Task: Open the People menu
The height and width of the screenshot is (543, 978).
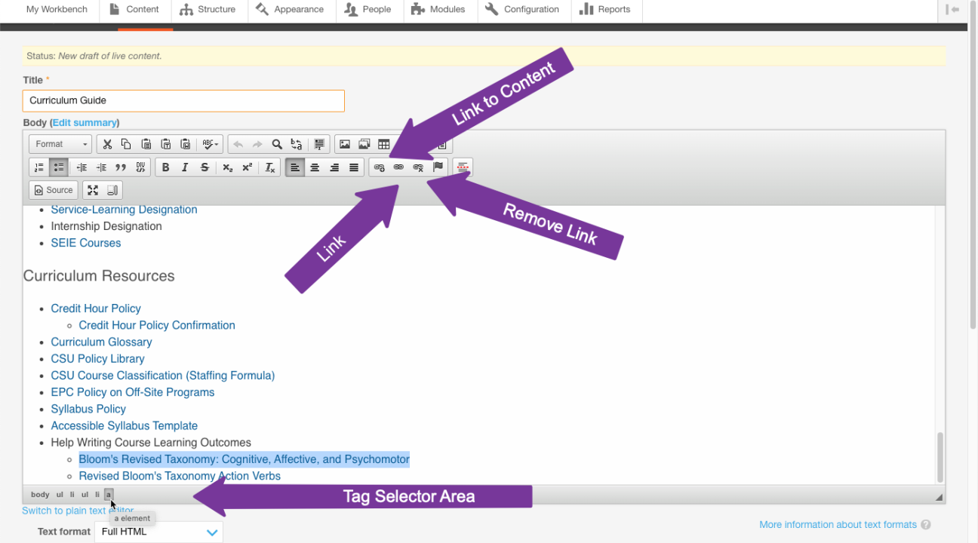Action: pyautogui.click(x=368, y=9)
